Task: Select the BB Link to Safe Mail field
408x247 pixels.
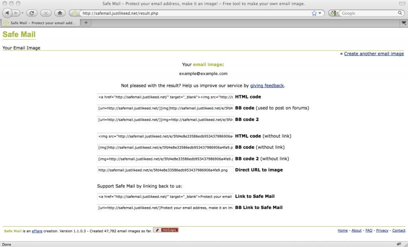Action: click(165, 208)
